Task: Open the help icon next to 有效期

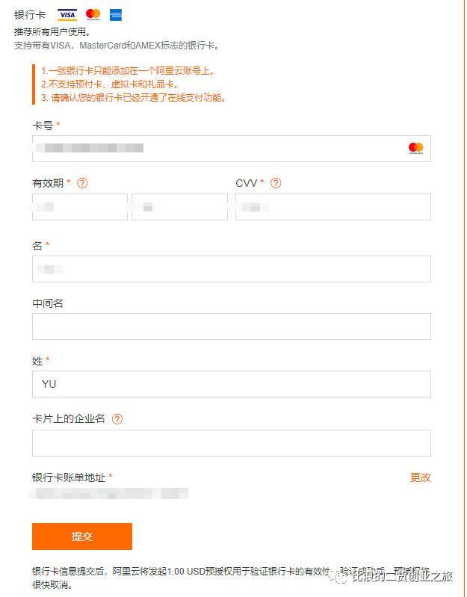Action: point(82,183)
